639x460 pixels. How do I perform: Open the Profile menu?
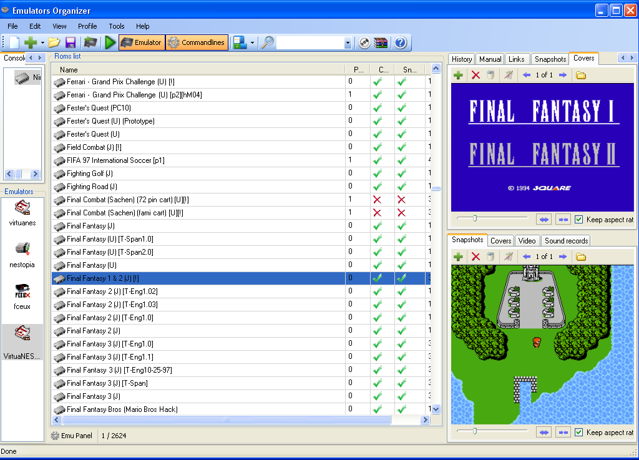87,26
